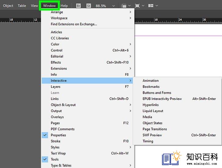Open the zoom level dropdown arrow

tap(113, 6)
